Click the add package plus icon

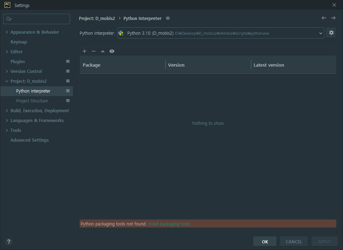click(85, 51)
